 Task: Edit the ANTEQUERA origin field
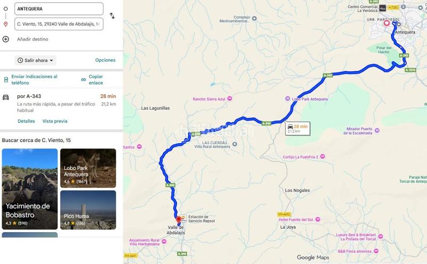(x=59, y=9)
